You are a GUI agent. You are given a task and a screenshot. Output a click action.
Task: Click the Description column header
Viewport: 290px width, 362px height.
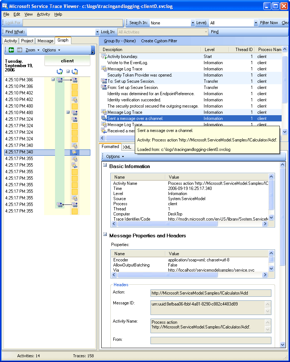(150, 50)
